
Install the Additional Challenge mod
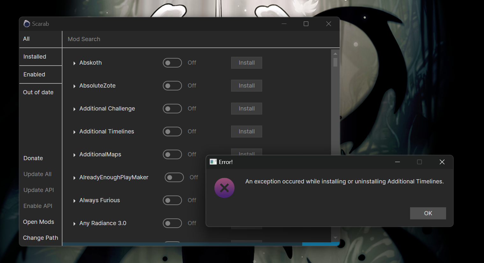pyautogui.click(x=246, y=109)
